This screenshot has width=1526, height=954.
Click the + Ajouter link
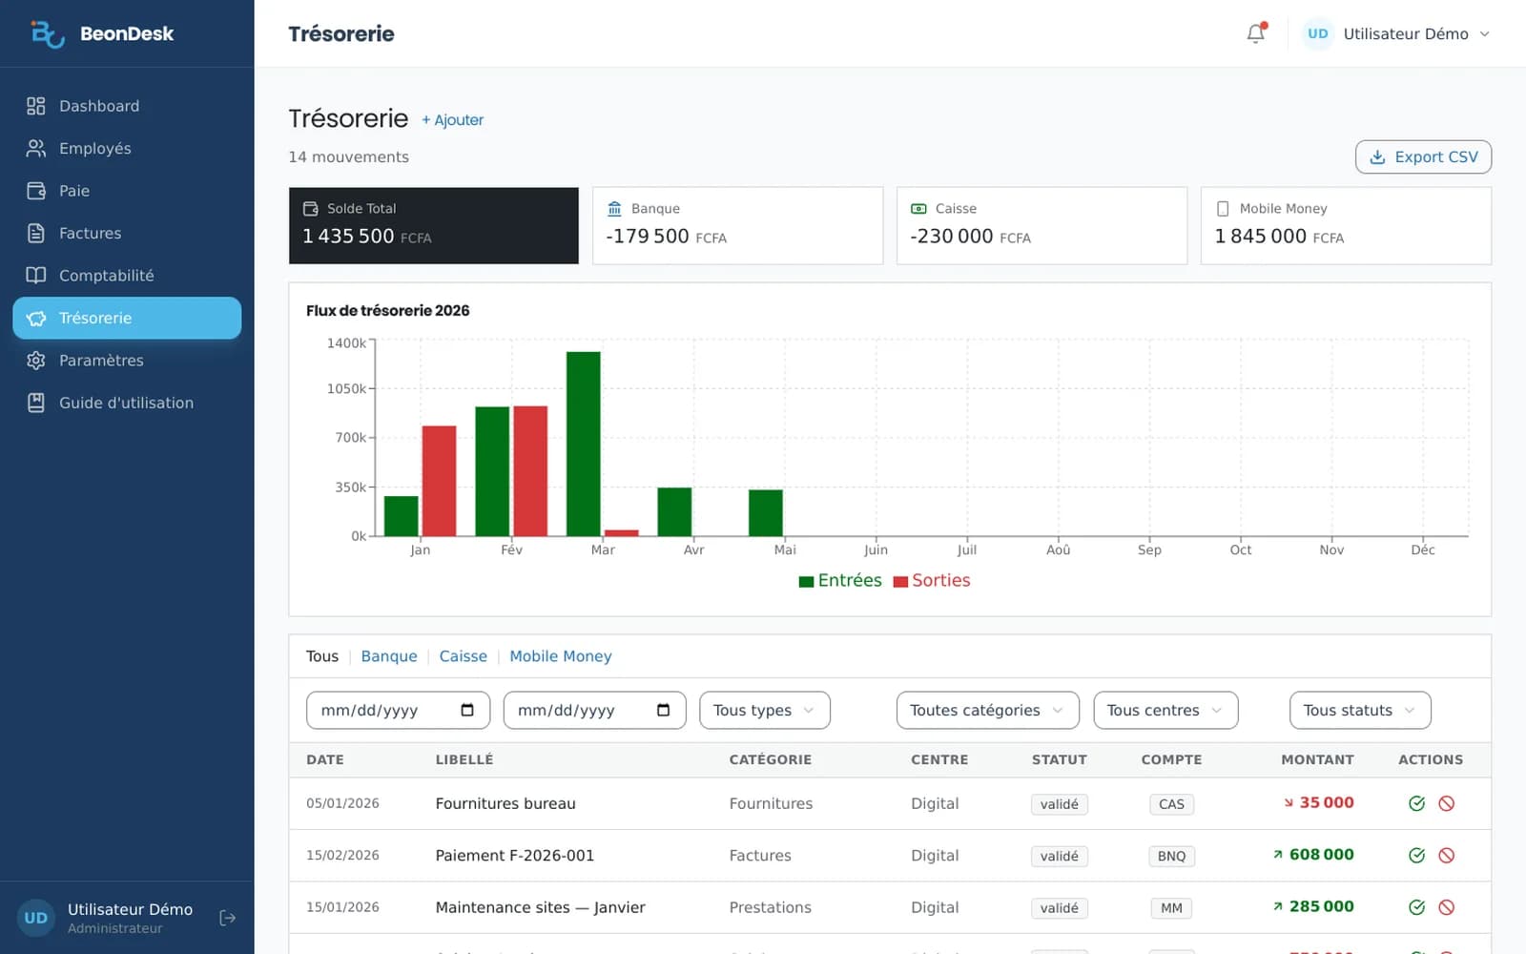click(x=453, y=120)
